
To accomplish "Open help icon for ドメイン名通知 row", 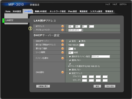I will [63, 58].
